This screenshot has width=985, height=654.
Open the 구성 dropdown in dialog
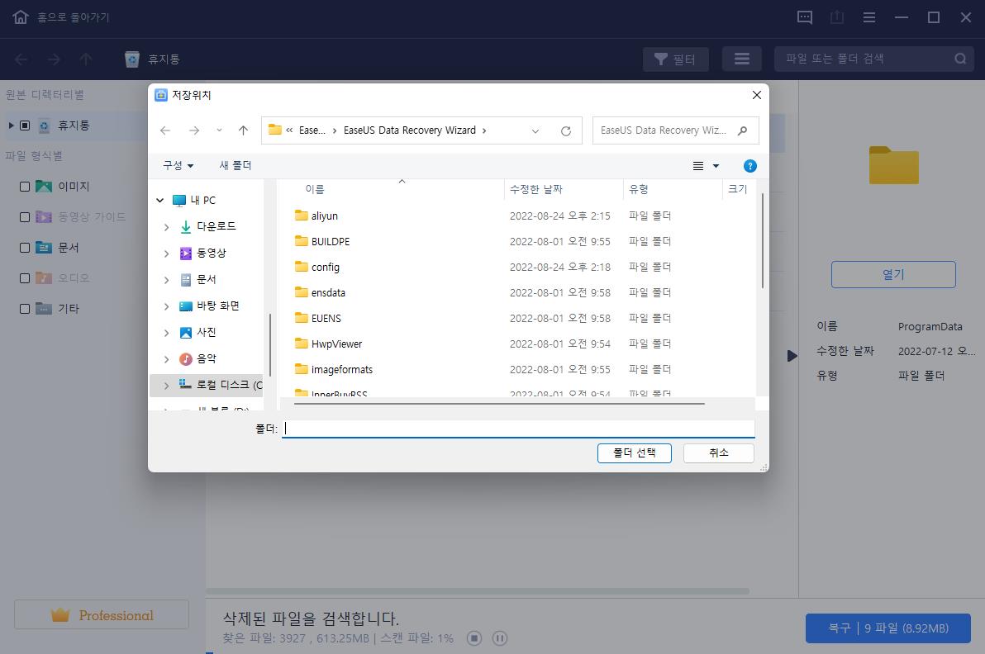[177, 166]
